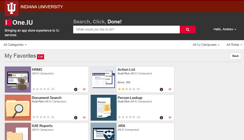Toggle favorite heart on Action List
The image size is (244, 140).
170,89
